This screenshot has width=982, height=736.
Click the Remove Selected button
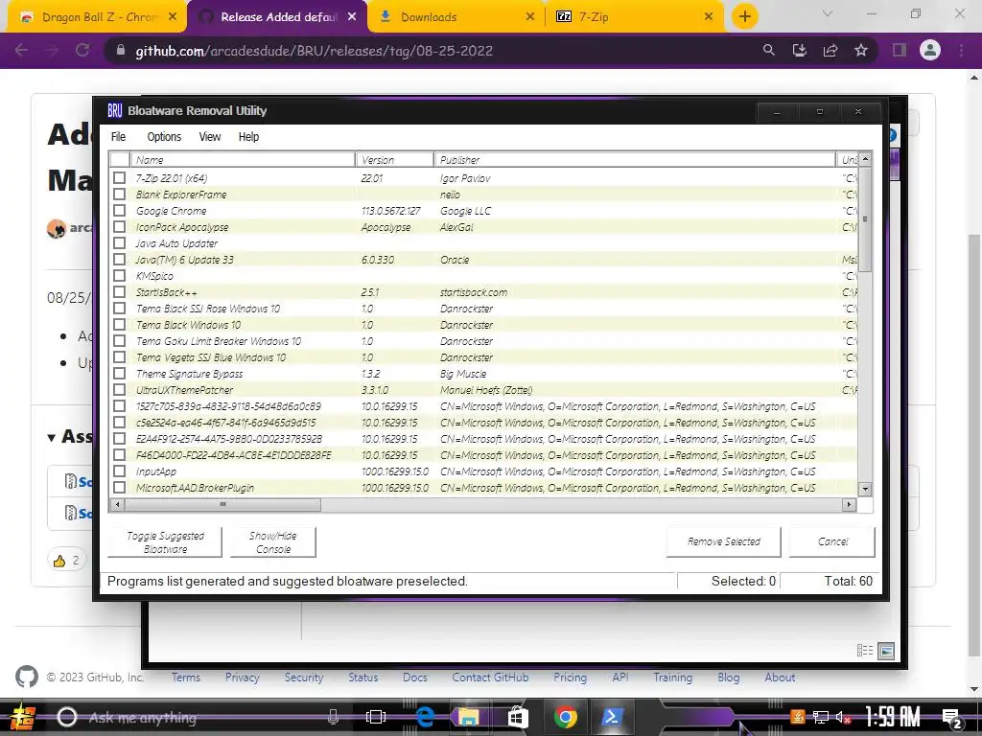724,542
